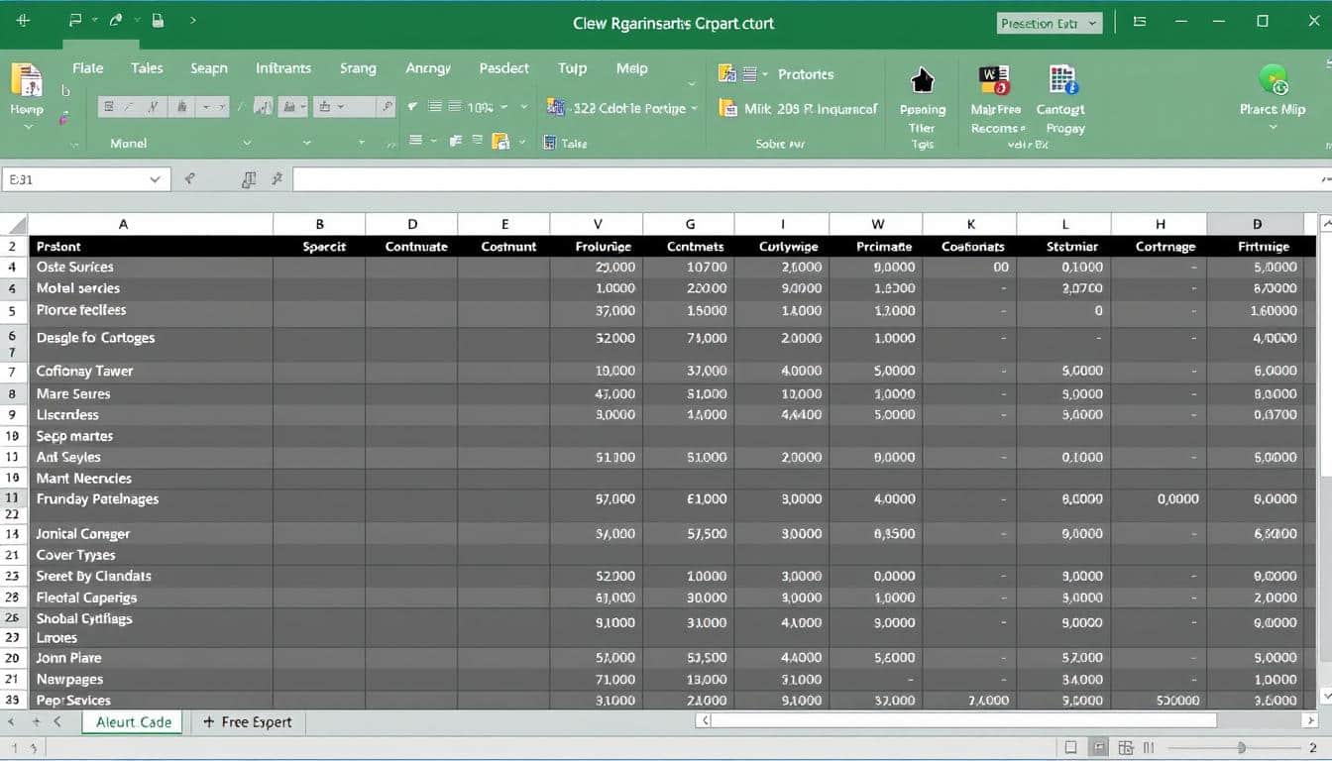
Task: Click the zoom slider handle in status bar
Action: click(1241, 747)
